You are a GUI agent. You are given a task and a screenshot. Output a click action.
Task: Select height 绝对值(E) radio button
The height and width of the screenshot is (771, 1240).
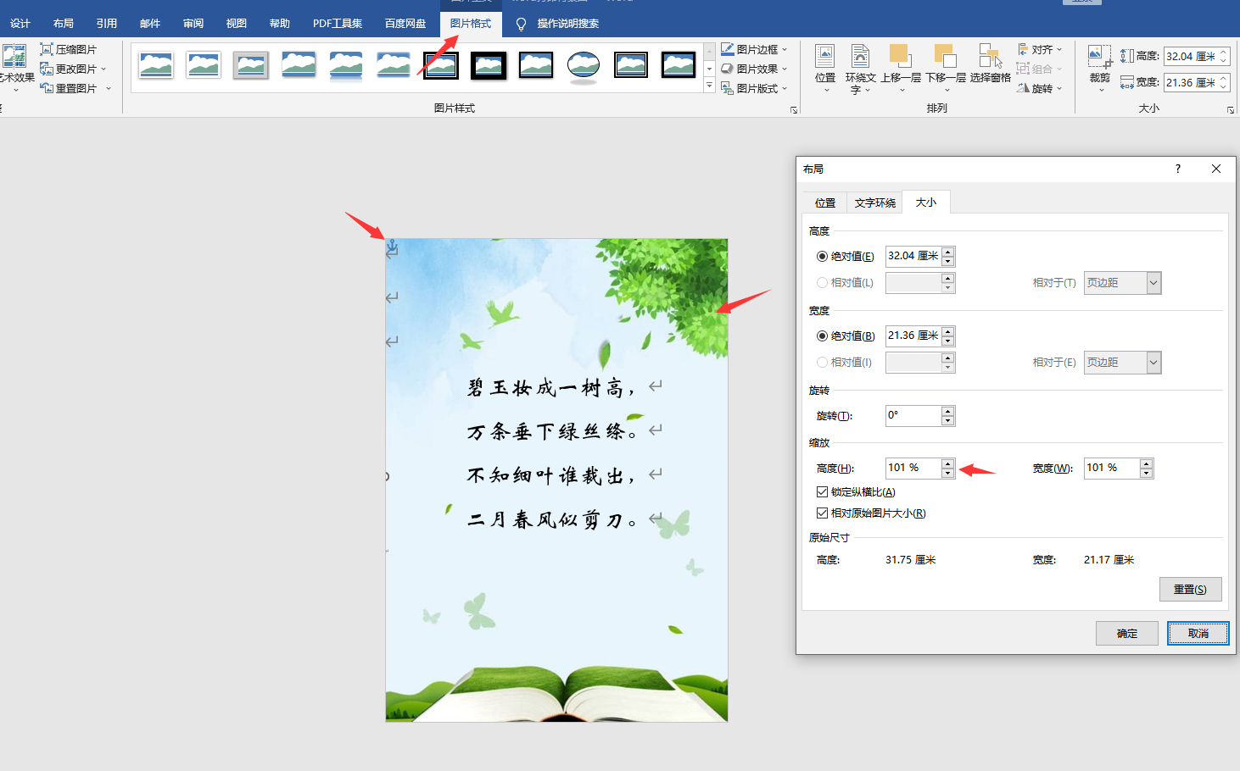[822, 257]
